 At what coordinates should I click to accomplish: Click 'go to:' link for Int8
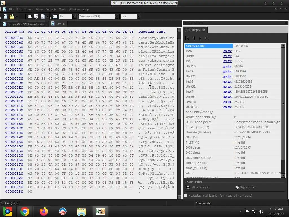tap(227, 51)
